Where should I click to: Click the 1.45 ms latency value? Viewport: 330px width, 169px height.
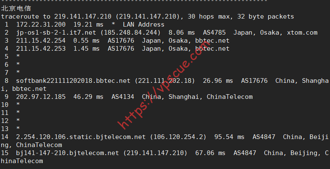tap(86, 49)
